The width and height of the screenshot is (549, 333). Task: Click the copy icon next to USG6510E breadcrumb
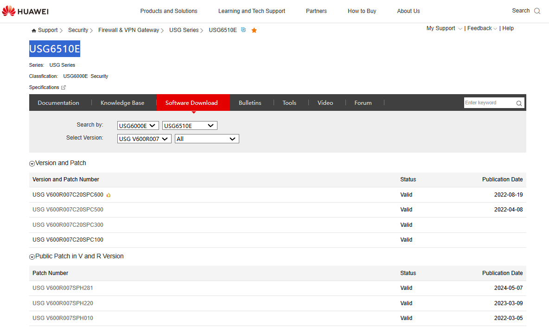[x=243, y=30]
